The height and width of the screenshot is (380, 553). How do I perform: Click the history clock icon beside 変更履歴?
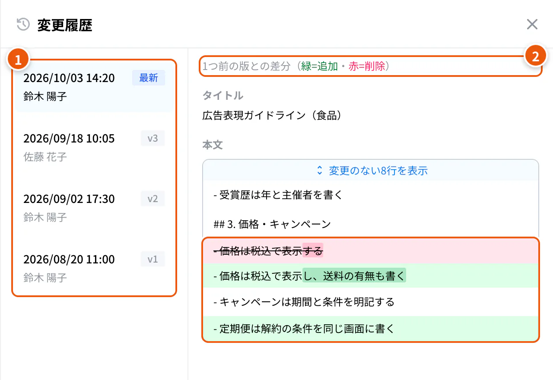(23, 25)
